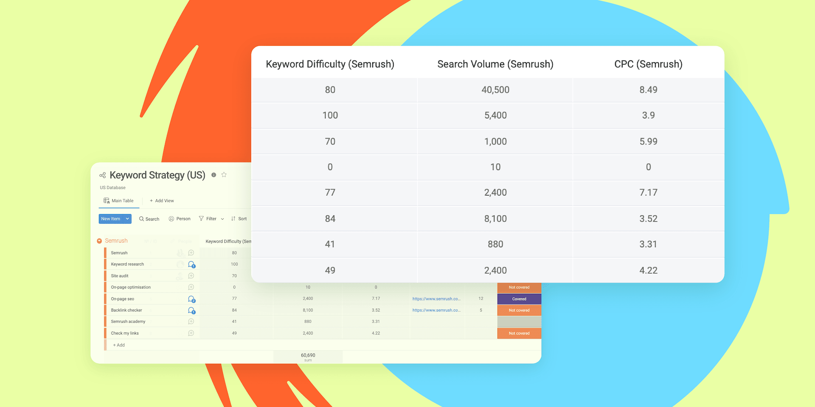Click 880 in enlarged table
This screenshot has width=815, height=407.
[495, 244]
